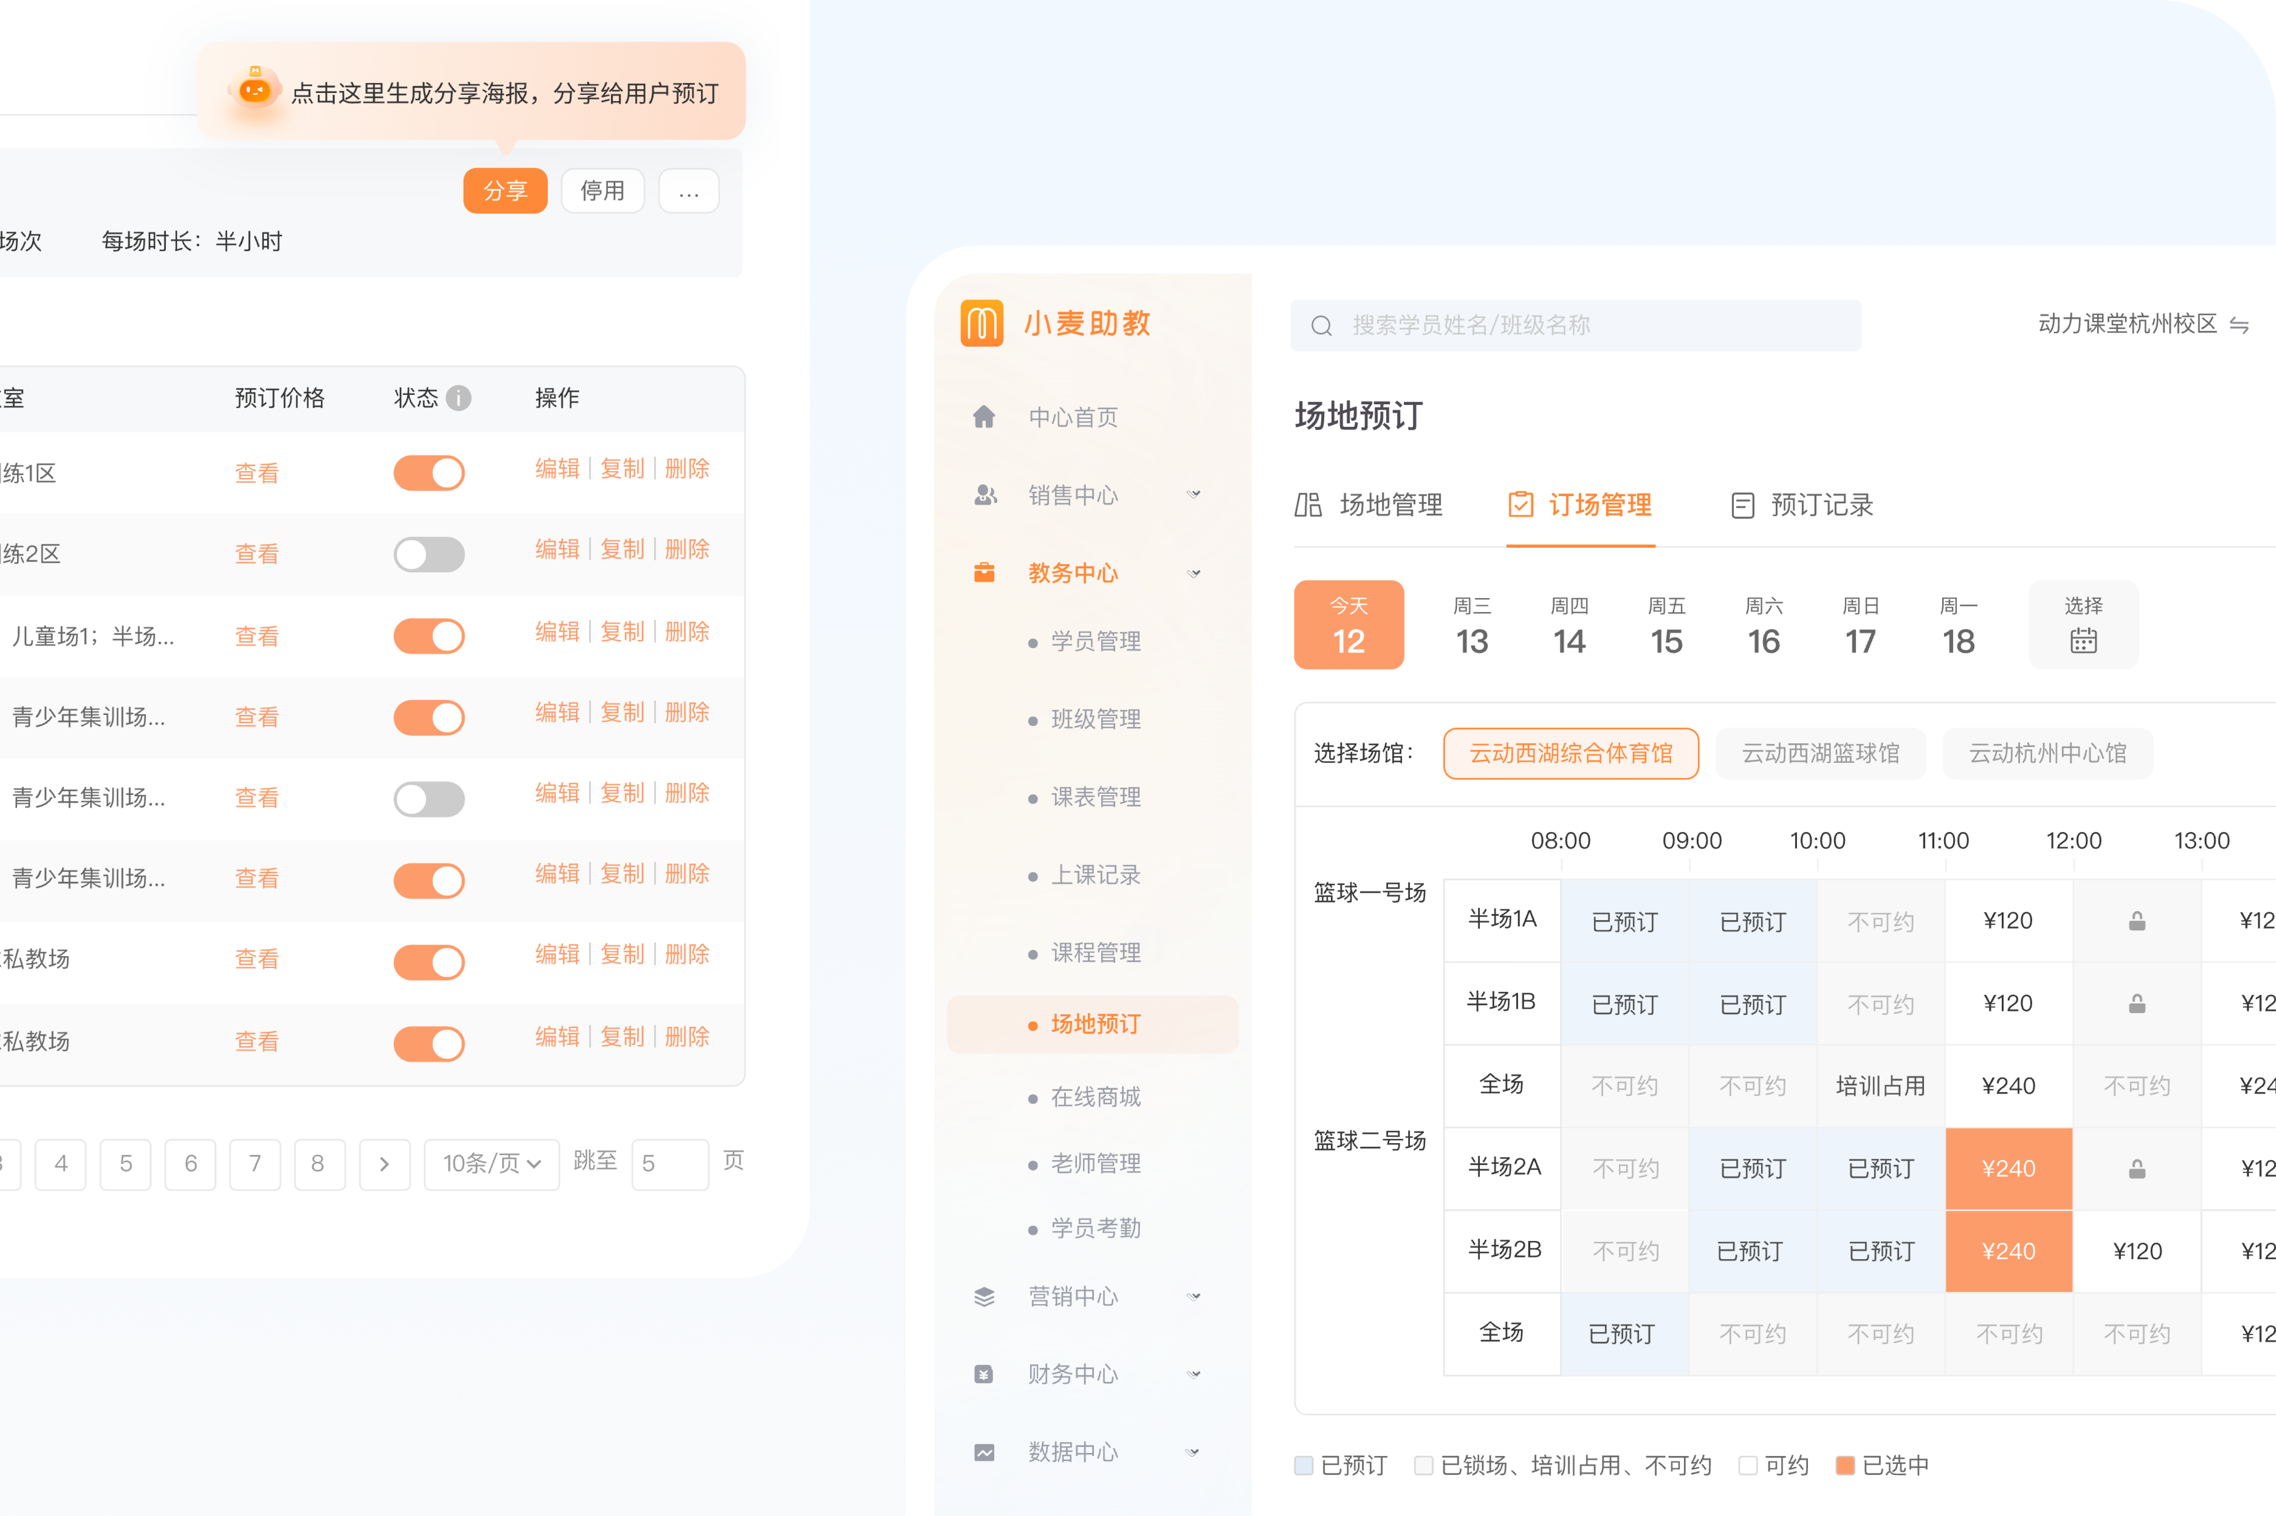Image resolution: width=2276 pixels, height=1516 pixels.
Task: Enable the status switch for 练2区 row
Action: click(x=429, y=555)
